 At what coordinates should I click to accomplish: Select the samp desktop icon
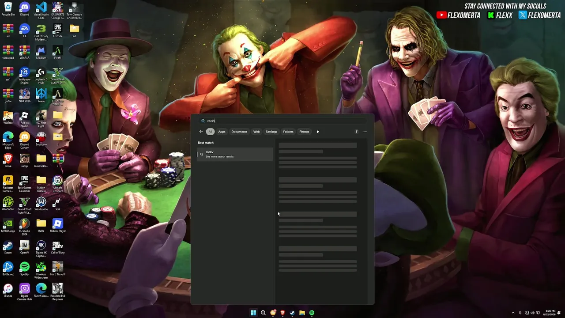25,160
